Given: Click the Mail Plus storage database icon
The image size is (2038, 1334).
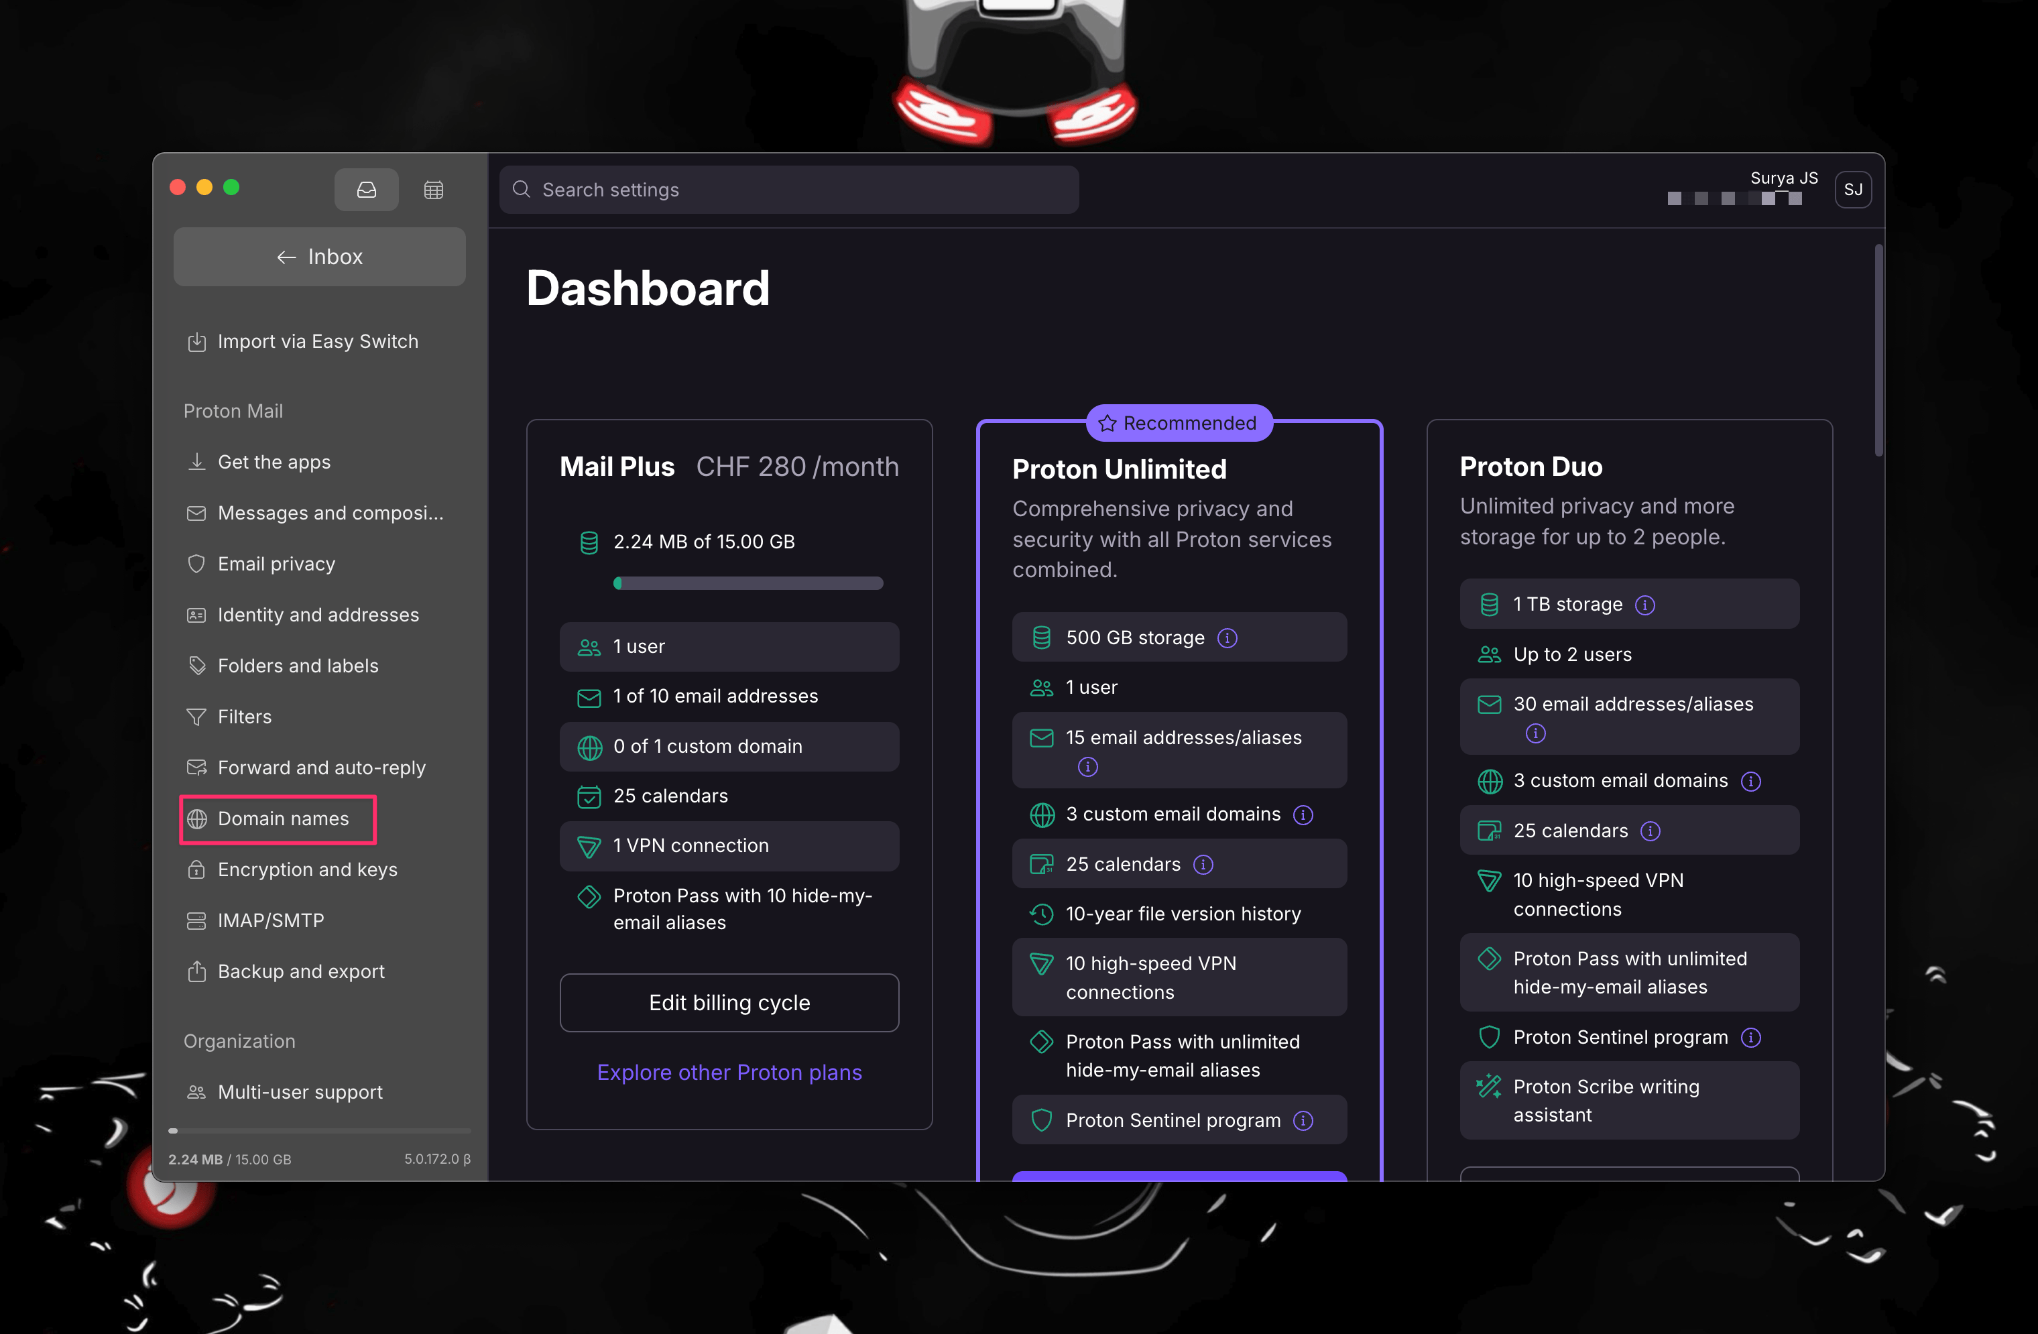Looking at the screenshot, I should (x=589, y=542).
